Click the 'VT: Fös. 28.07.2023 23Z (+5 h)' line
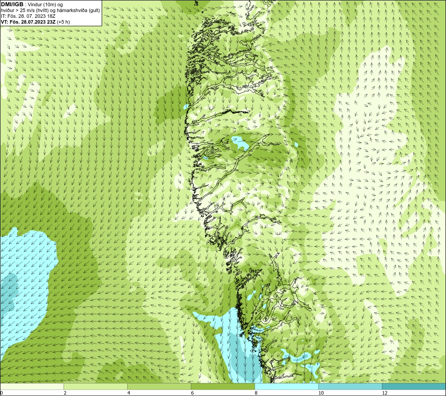The width and height of the screenshot is (446, 396). point(35,22)
